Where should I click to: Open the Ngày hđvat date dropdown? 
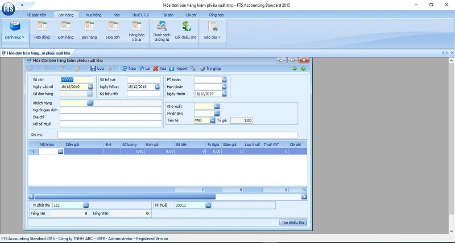158,87
